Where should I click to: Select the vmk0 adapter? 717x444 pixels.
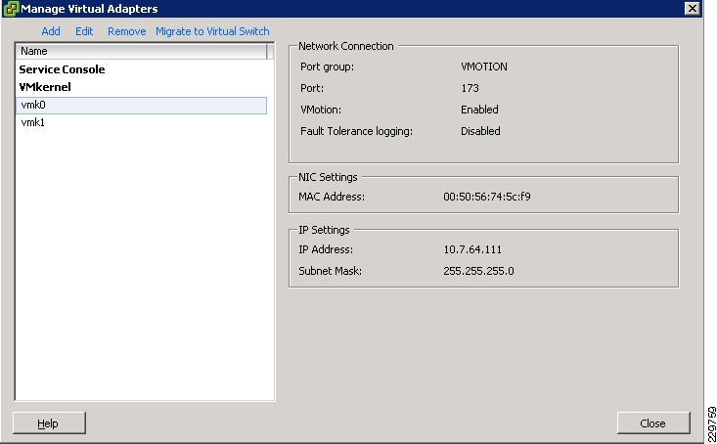pyautogui.click(x=32, y=105)
